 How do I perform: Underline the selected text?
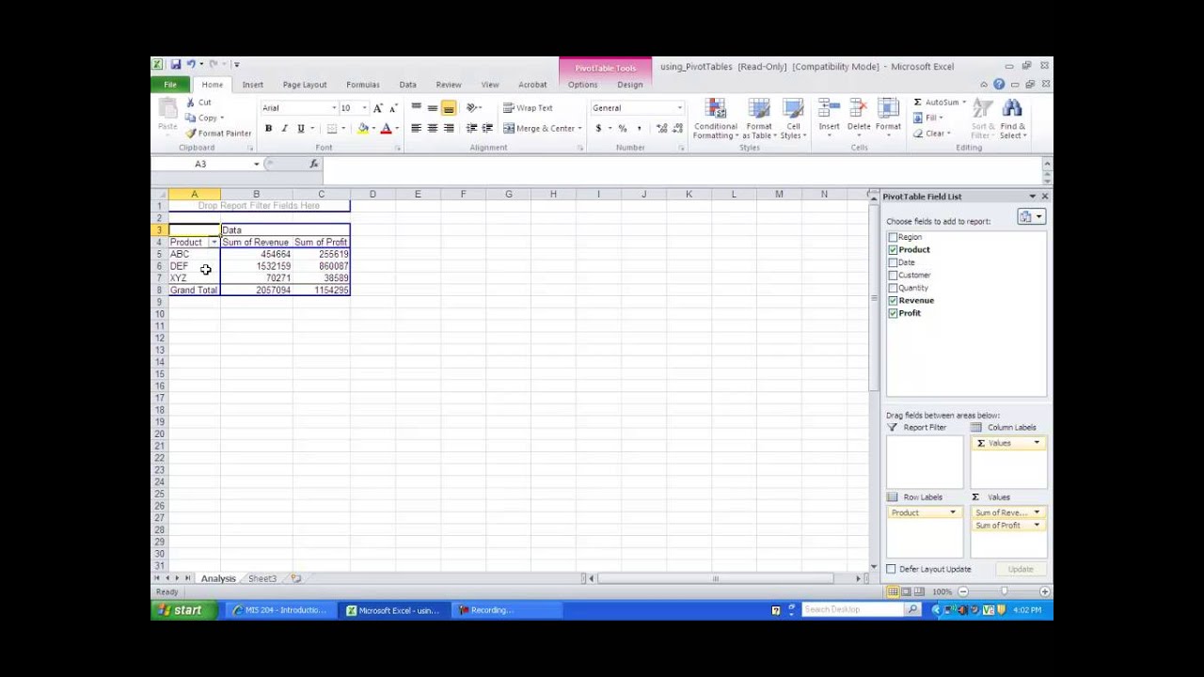click(301, 128)
